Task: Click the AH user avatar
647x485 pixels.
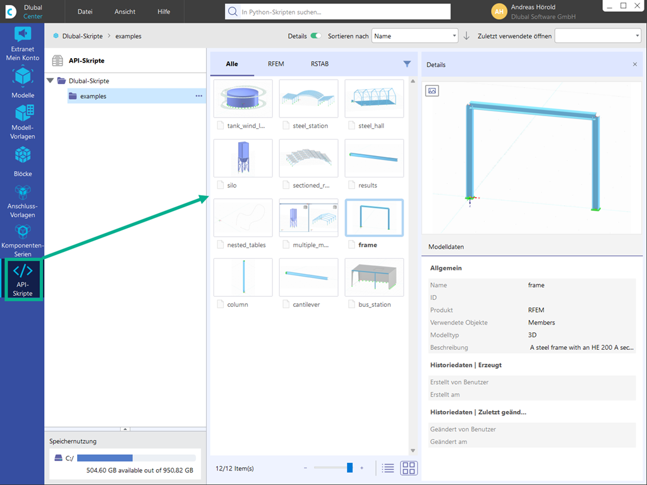Action: (499, 11)
